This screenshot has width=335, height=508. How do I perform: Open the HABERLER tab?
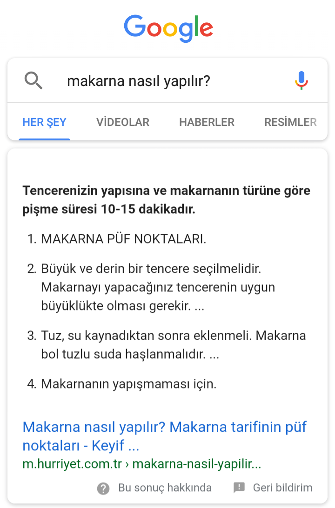click(x=207, y=122)
